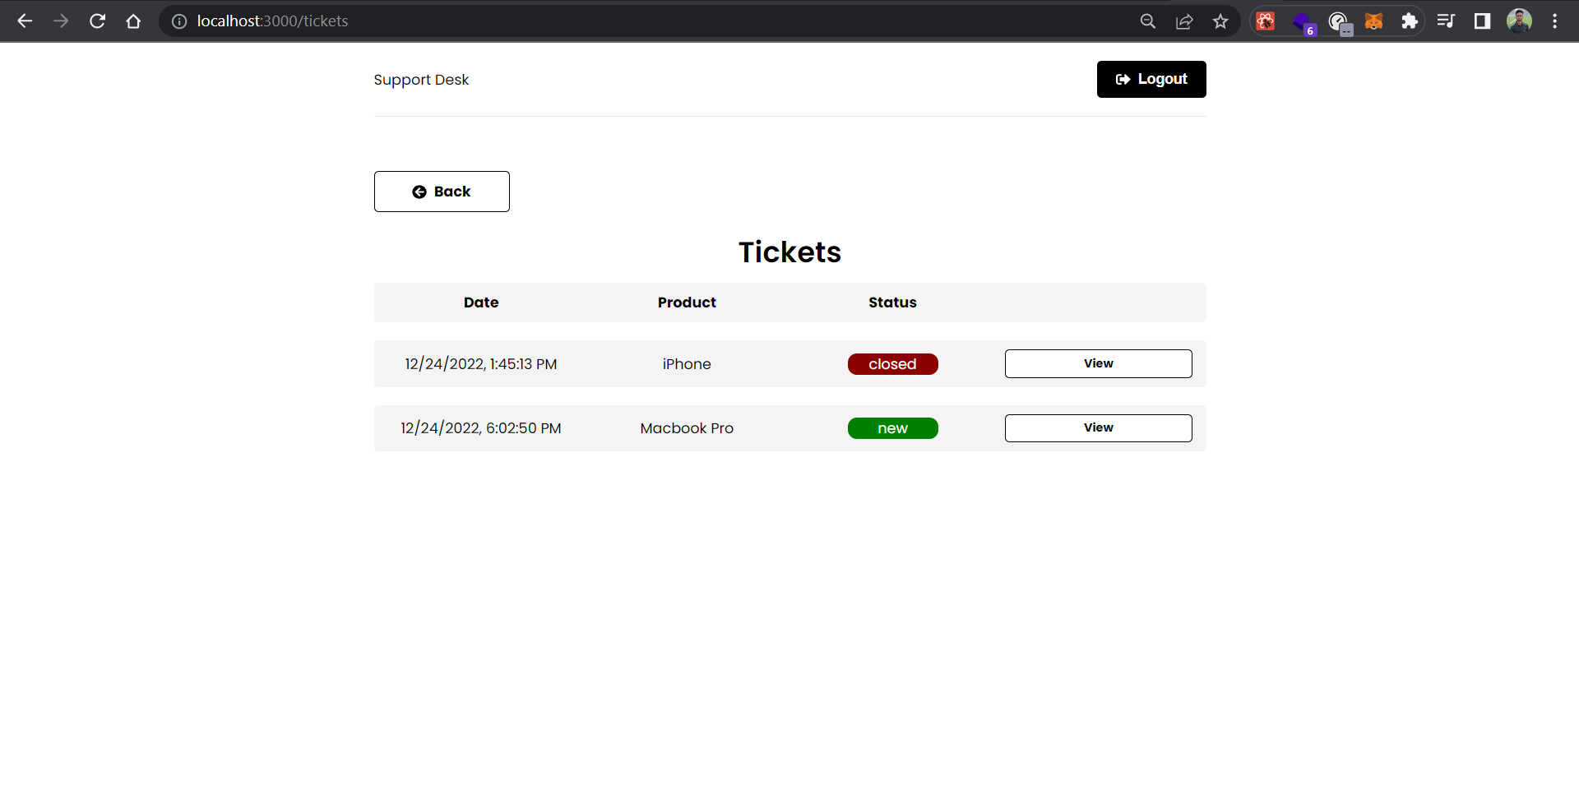Click the iPhone product cell
This screenshot has height=799, width=1579.
pyautogui.click(x=687, y=364)
